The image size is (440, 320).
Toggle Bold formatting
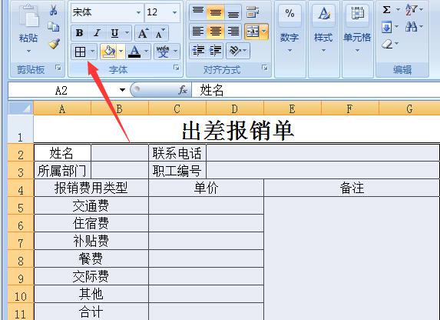click(79, 33)
